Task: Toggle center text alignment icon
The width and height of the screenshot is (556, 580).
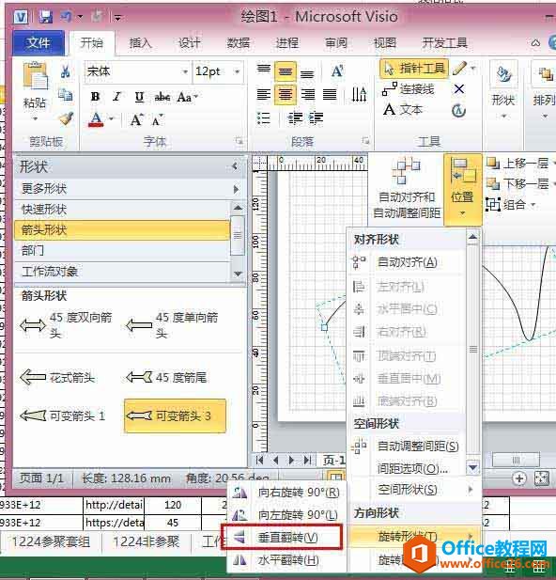Action: click(285, 95)
